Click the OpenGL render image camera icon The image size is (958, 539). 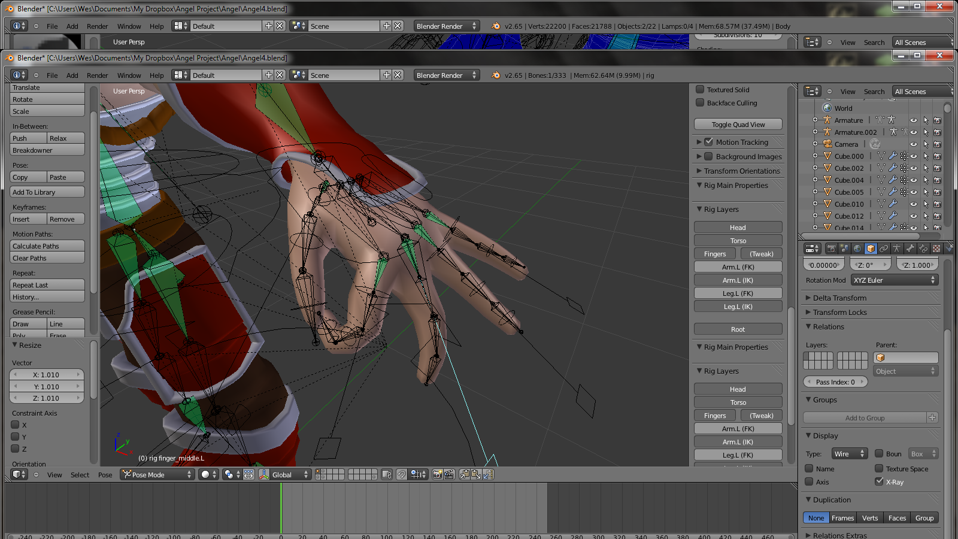[x=438, y=474]
